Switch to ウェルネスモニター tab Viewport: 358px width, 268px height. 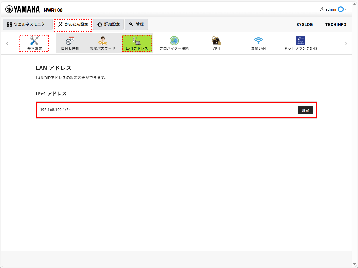28,24
